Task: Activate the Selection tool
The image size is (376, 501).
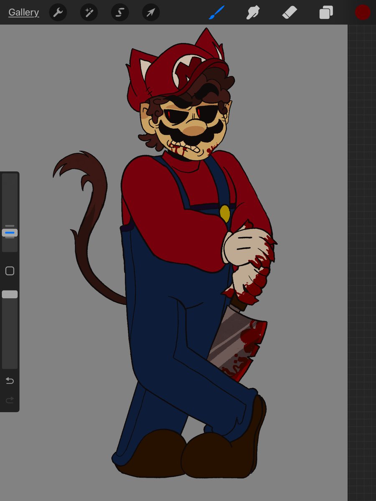Action: point(120,13)
